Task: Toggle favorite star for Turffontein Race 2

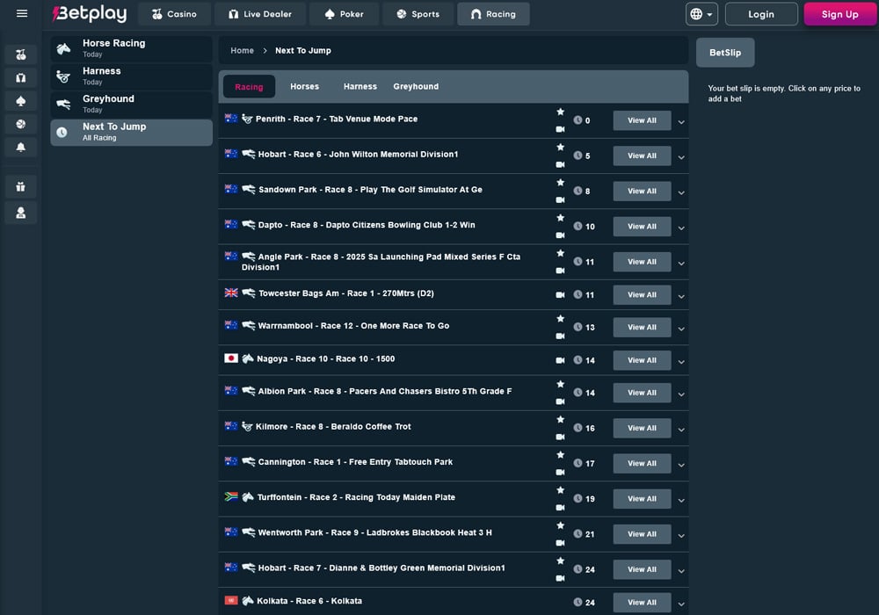Action: (560, 490)
